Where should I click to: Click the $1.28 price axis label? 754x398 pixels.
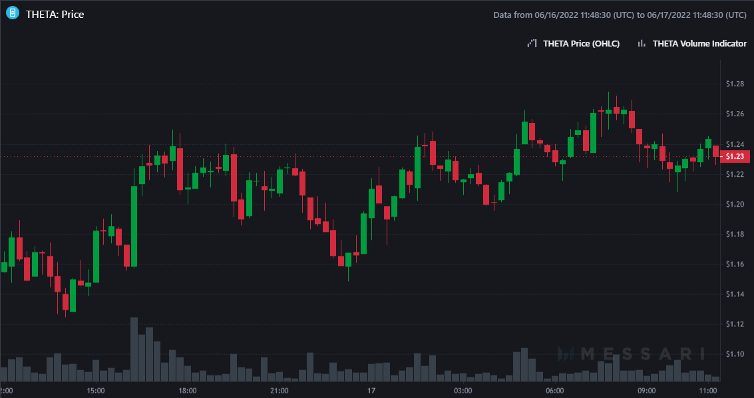pyautogui.click(x=735, y=84)
